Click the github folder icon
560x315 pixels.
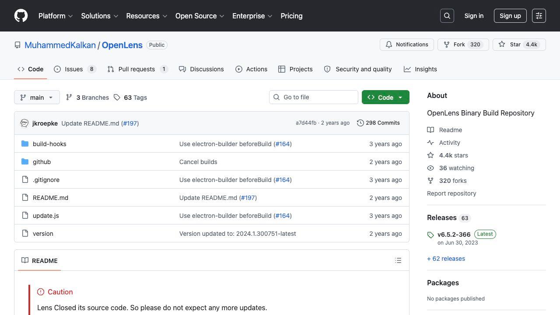[25, 161]
